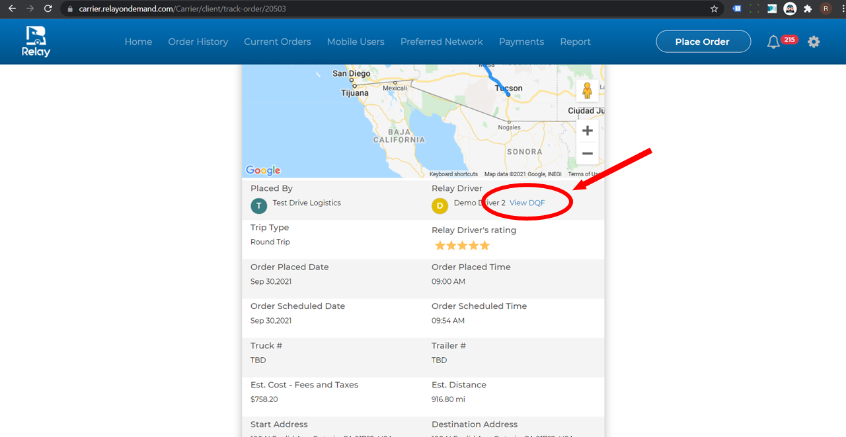The image size is (846, 437).
Task: Open Order History page
Action: pos(198,42)
